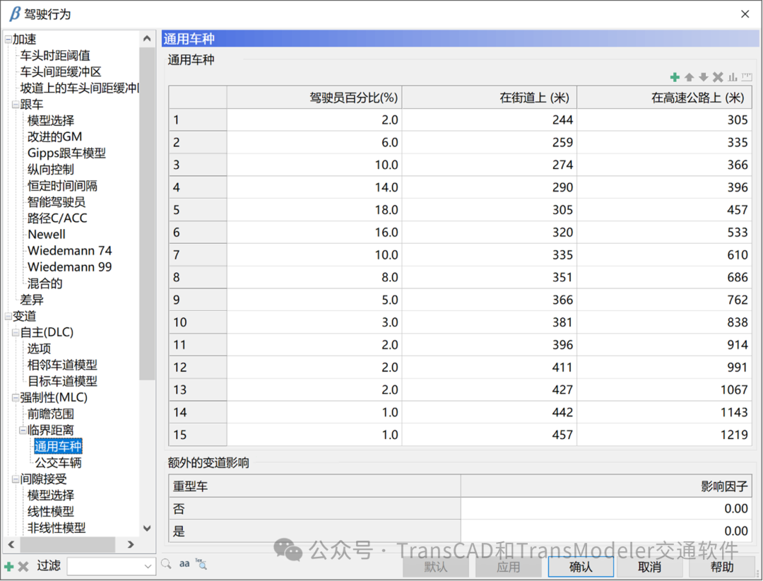Add a filter with the green plus at bottom left

coord(8,566)
